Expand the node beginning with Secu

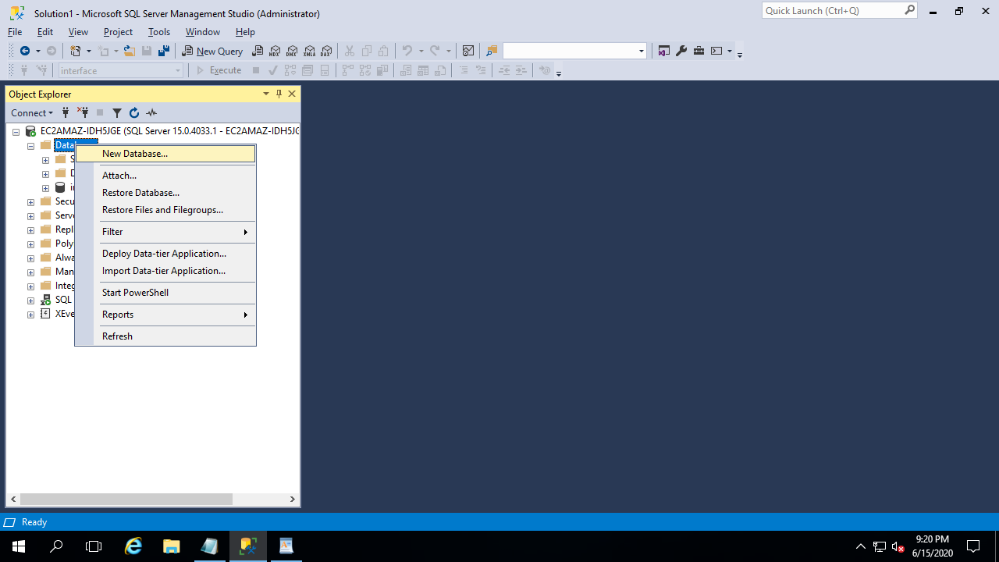[x=30, y=202]
